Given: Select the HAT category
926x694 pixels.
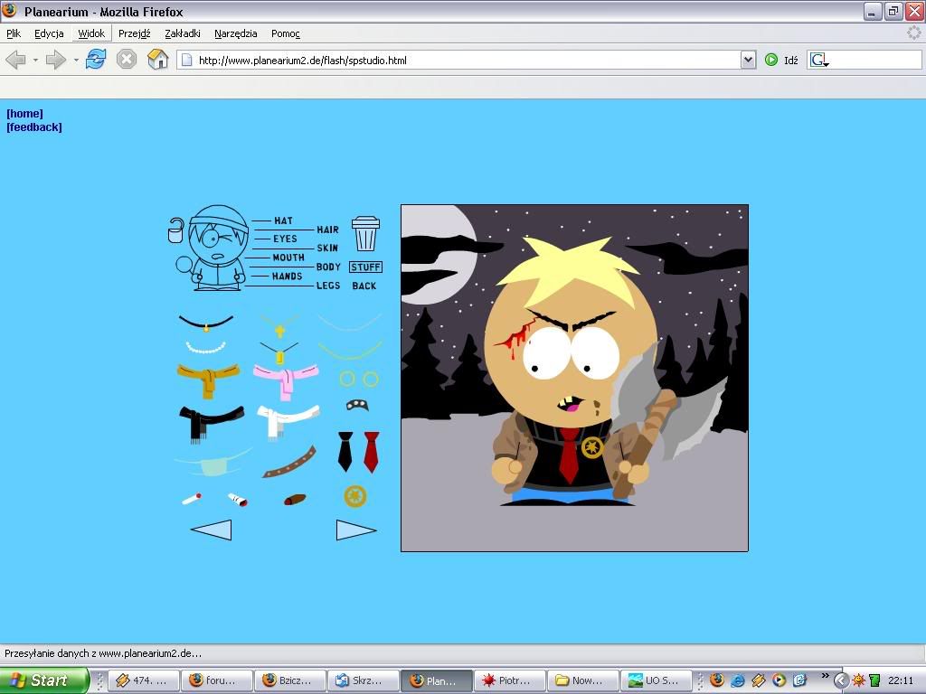Looking at the screenshot, I should click(283, 220).
